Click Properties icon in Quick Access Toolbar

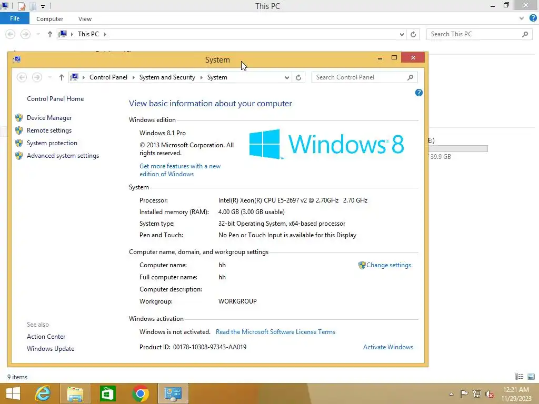click(22, 6)
